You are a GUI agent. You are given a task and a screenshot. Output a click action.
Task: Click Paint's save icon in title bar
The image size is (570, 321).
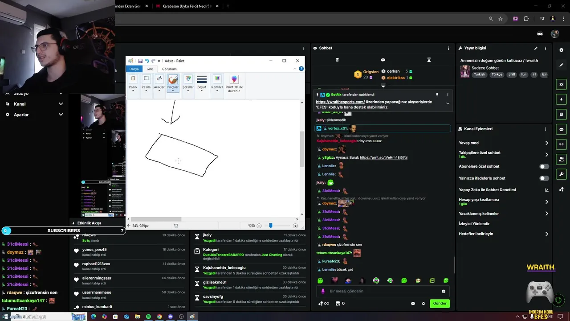tap(140, 61)
